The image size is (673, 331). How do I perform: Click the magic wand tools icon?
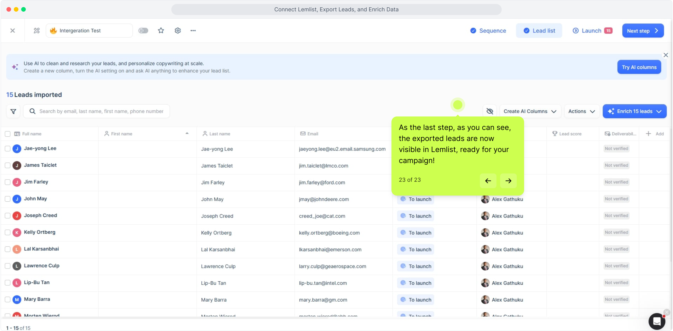37,31
